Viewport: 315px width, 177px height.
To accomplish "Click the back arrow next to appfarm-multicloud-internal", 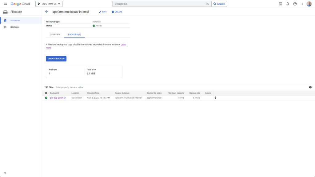I will point(47,12).
